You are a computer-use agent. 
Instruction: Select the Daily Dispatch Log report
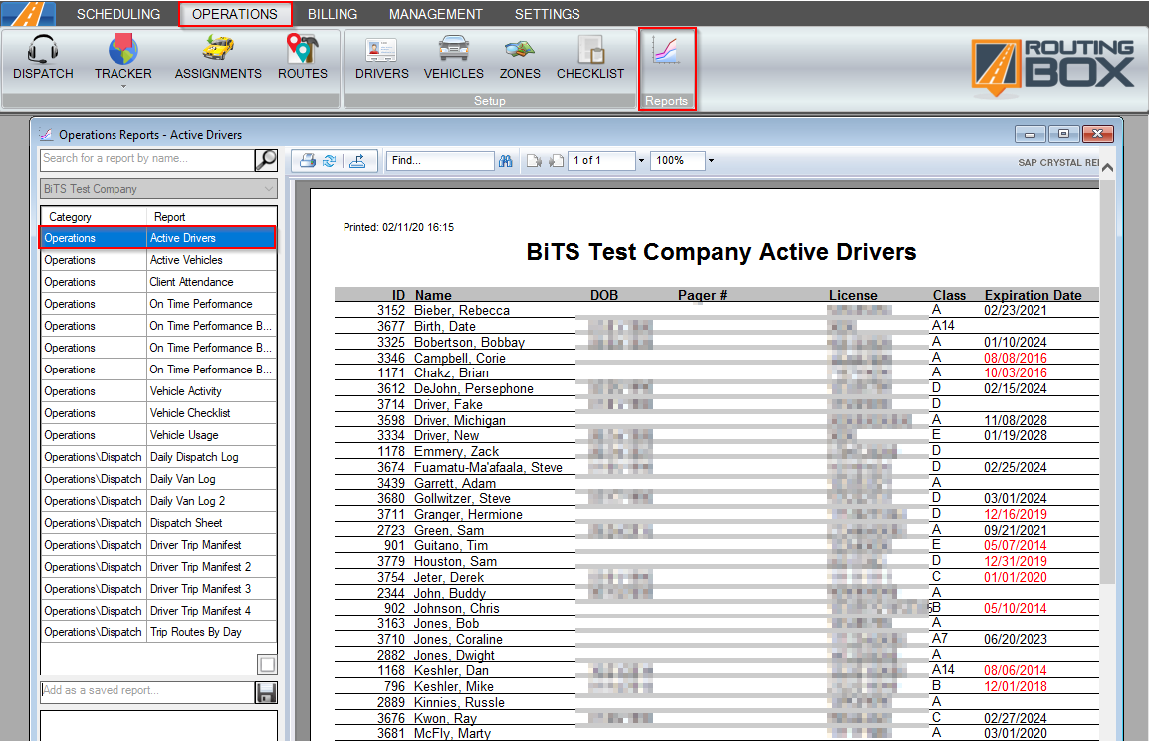(194, 457)
